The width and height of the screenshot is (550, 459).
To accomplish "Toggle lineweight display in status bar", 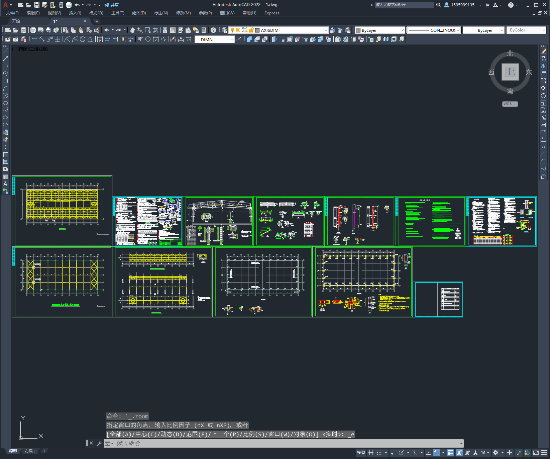I will [450, 453].
